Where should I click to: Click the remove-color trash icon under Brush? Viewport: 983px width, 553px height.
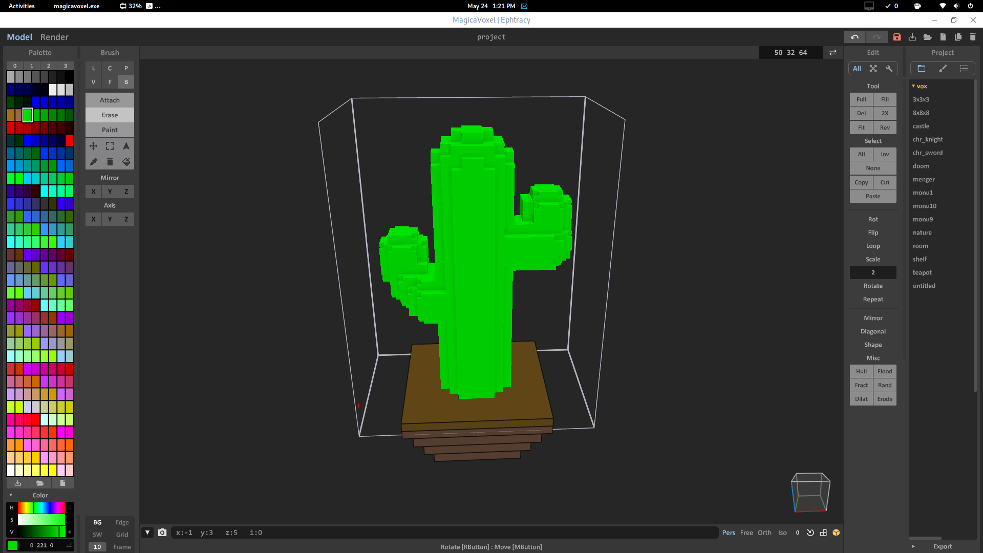point(110,162)
